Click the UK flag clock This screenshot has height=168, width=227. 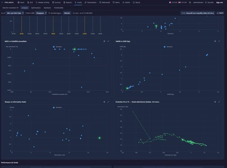(x=182, y=2)
